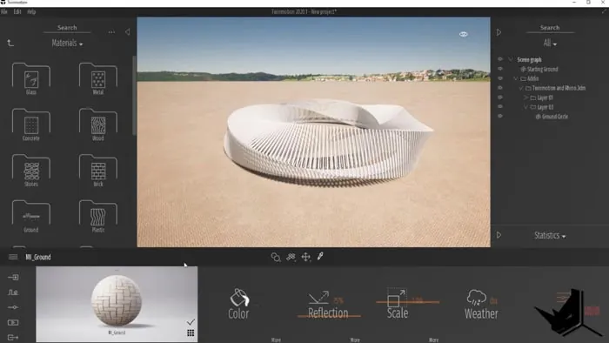Open the Ground materials folder

tap(31, 217)
